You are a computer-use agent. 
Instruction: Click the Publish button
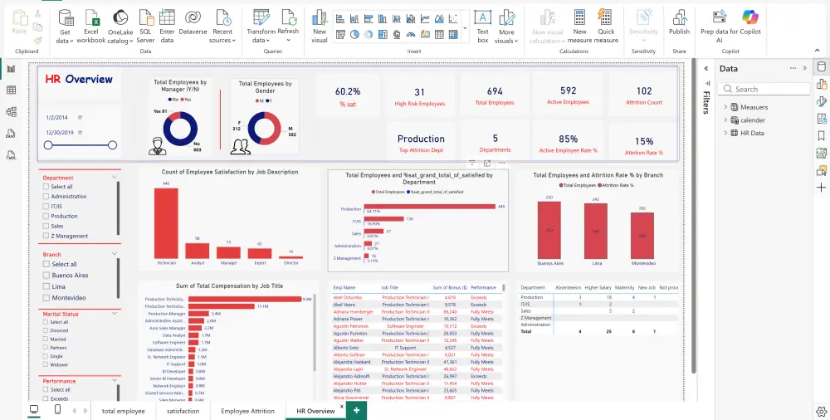[x=679, y=22]
